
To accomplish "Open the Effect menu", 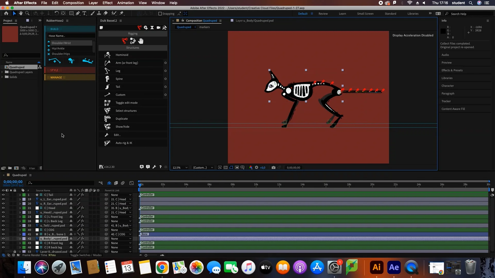I will click(x=108, y=3).
